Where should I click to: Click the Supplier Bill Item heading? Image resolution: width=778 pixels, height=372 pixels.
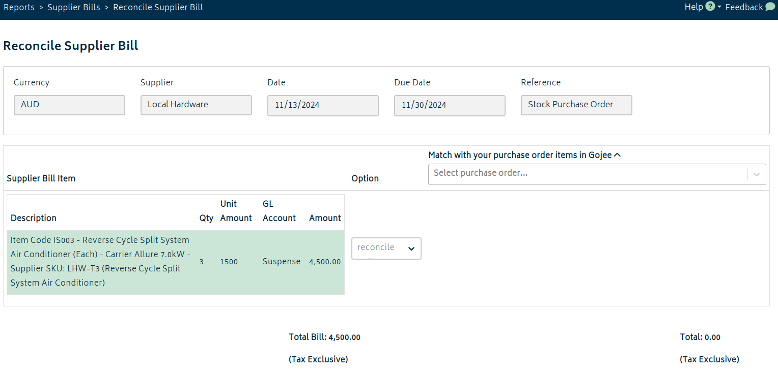click(x=41, y=178)
